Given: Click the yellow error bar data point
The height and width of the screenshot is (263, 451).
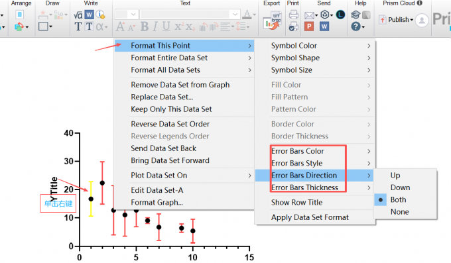Looking at the screenshot, I should pos(91,199).
